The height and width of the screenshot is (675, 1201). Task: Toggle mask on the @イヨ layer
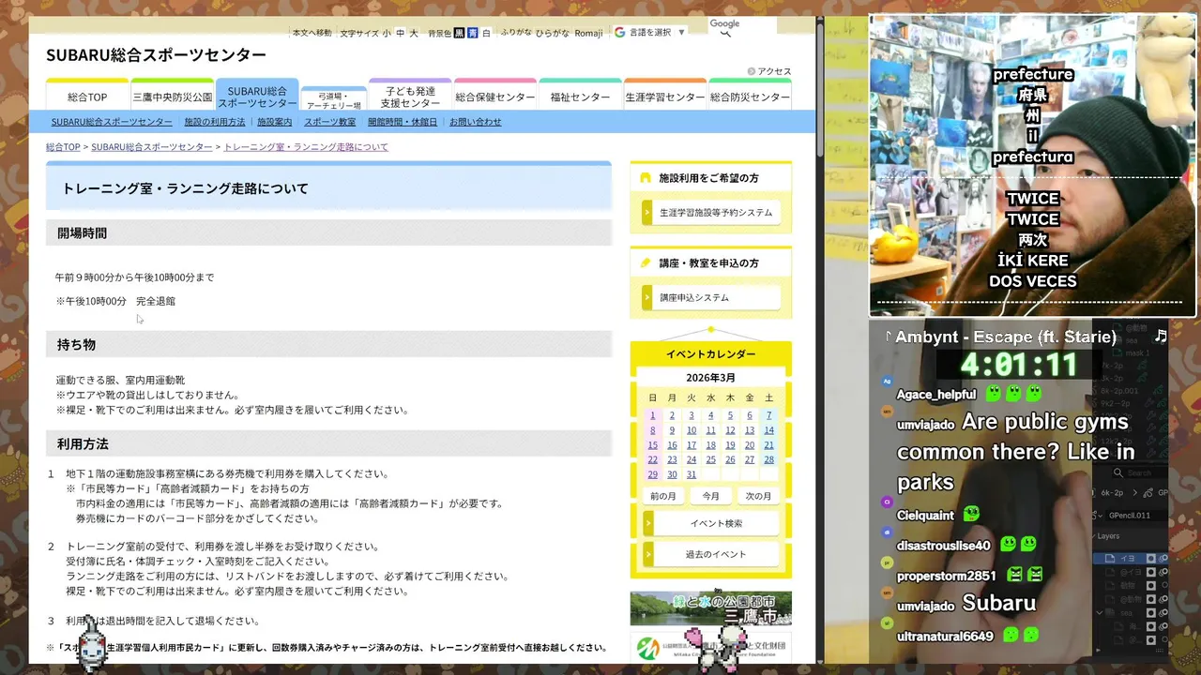pos(1151,572)
